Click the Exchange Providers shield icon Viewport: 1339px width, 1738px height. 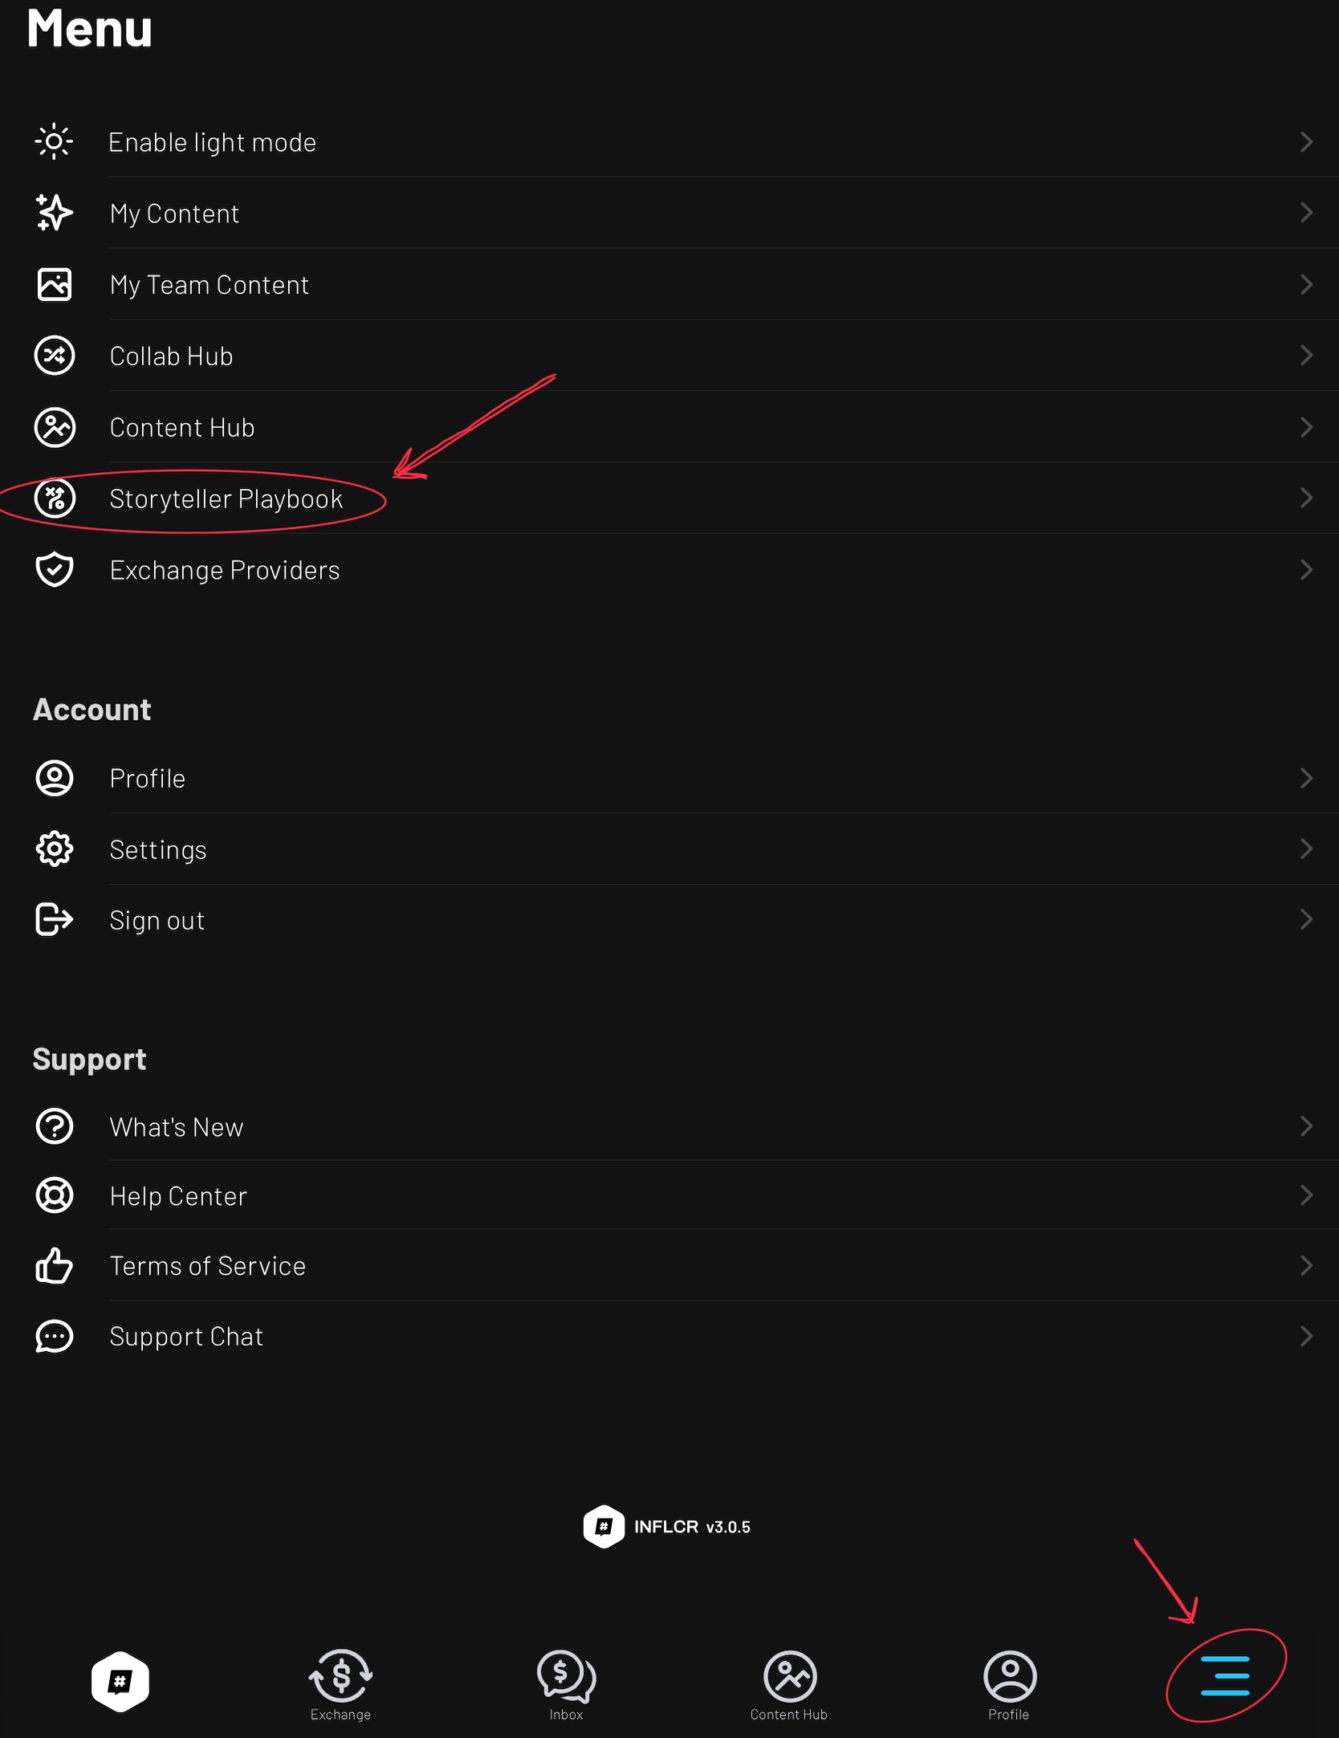(x=54, y=570)
